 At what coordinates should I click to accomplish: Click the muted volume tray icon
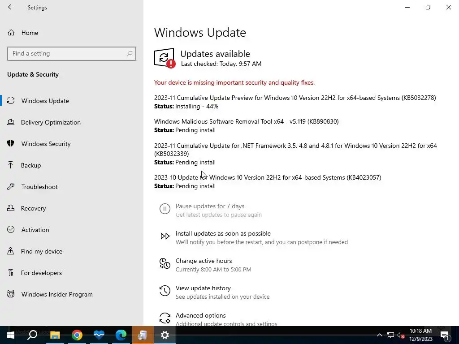(401, 335)
